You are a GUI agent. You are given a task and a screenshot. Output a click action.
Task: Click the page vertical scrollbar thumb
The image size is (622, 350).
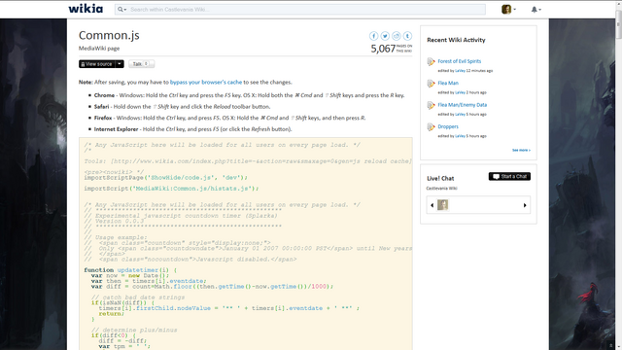[618, 23]
